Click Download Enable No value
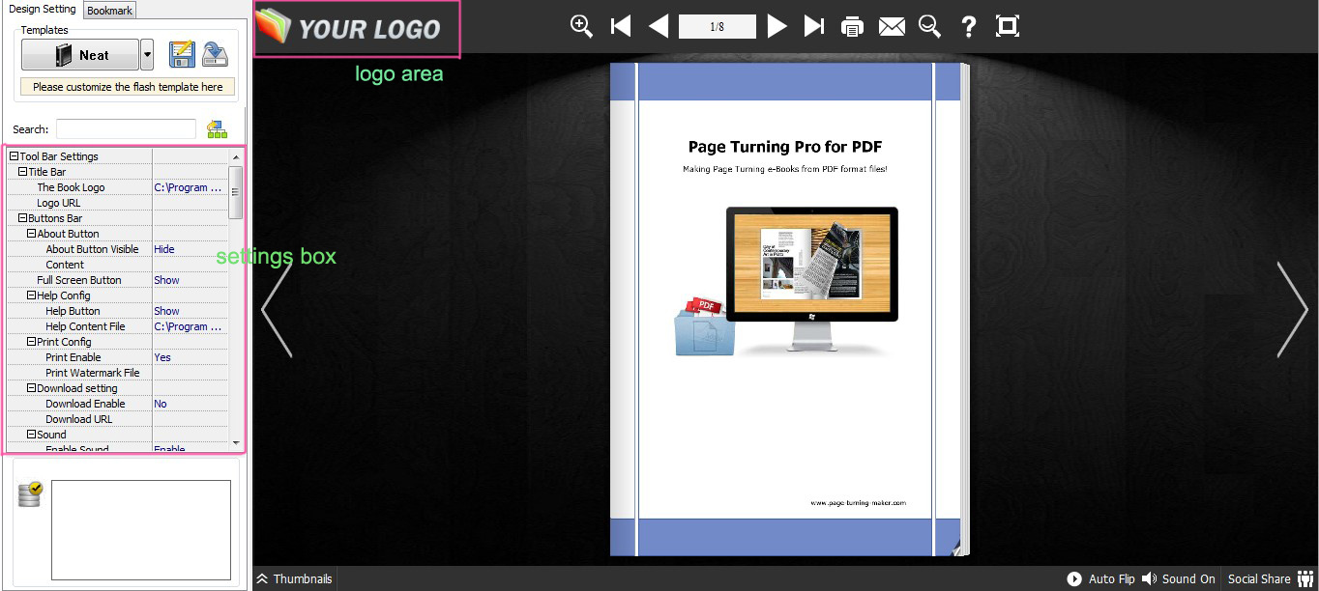 [x=161, y=404]
